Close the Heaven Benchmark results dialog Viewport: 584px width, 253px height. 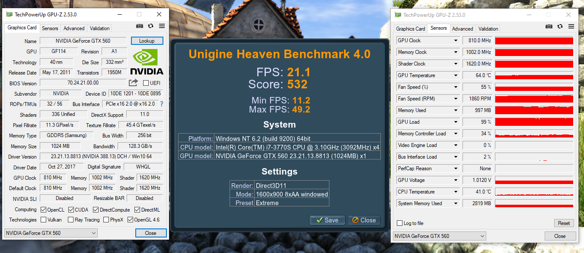(364, 220)
